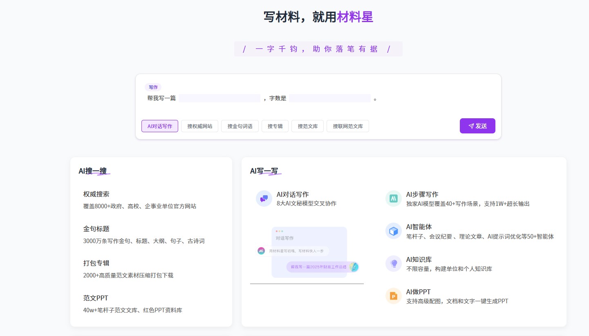Click the pen icon beside the sample prompt bubble
The width and height of the screenshot is (589, 336).
click(354, 266)
